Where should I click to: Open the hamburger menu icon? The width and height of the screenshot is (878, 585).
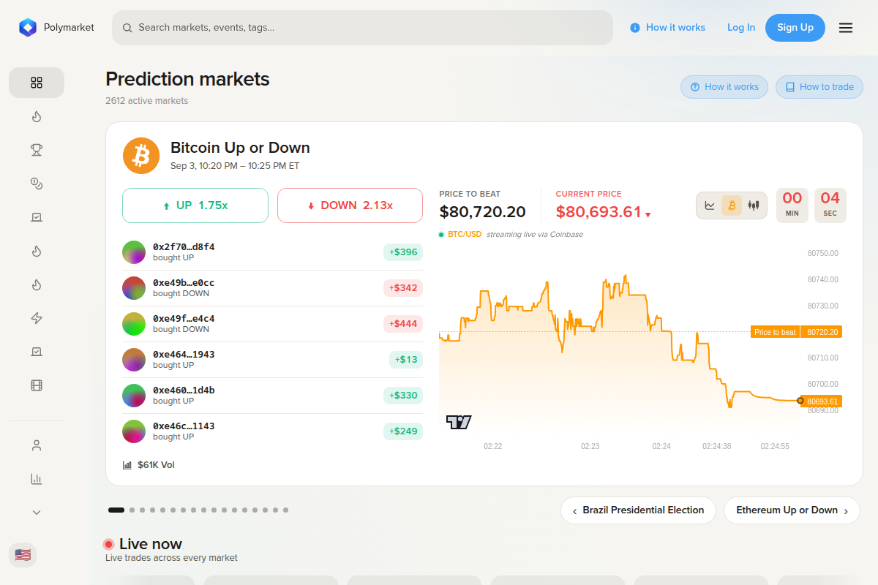coord(846,28)
